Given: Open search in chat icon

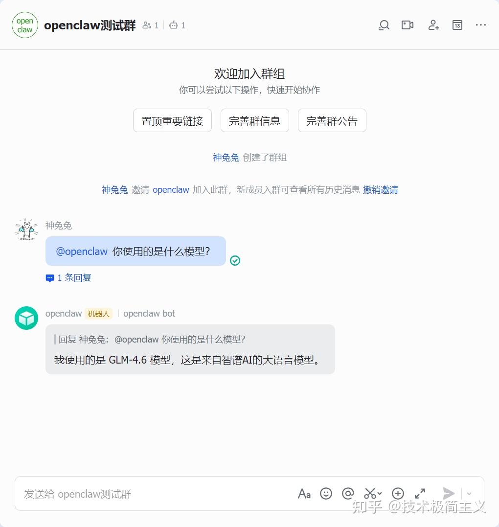Looking at the screenshot, I should (x=384, y=25).
